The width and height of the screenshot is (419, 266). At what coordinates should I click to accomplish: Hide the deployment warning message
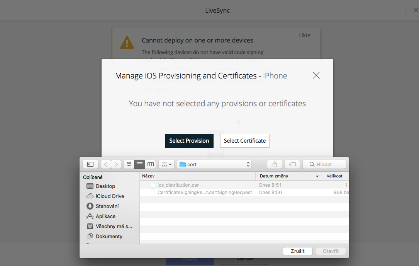[x=305, y=35]
